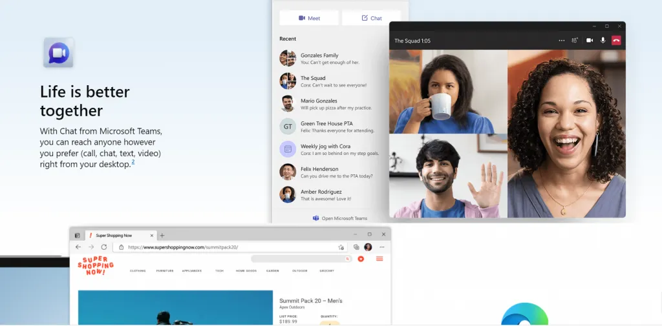Click the Meet button in Chat panel
The image size is (662, 326).
pos(309,18)
